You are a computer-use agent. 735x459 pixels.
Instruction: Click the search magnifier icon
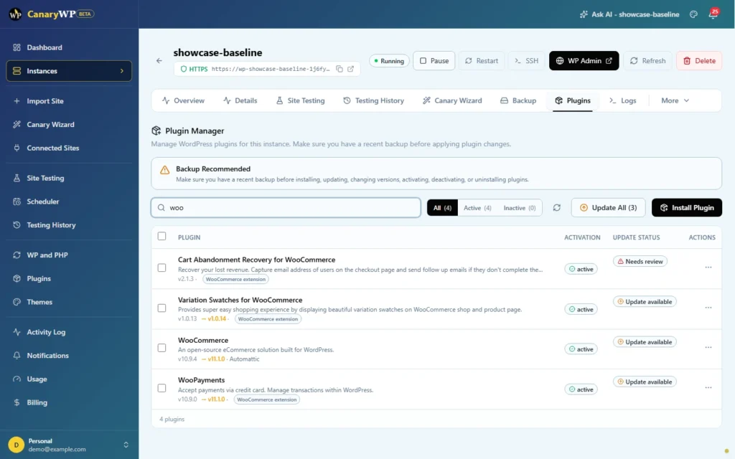[161, 207]
